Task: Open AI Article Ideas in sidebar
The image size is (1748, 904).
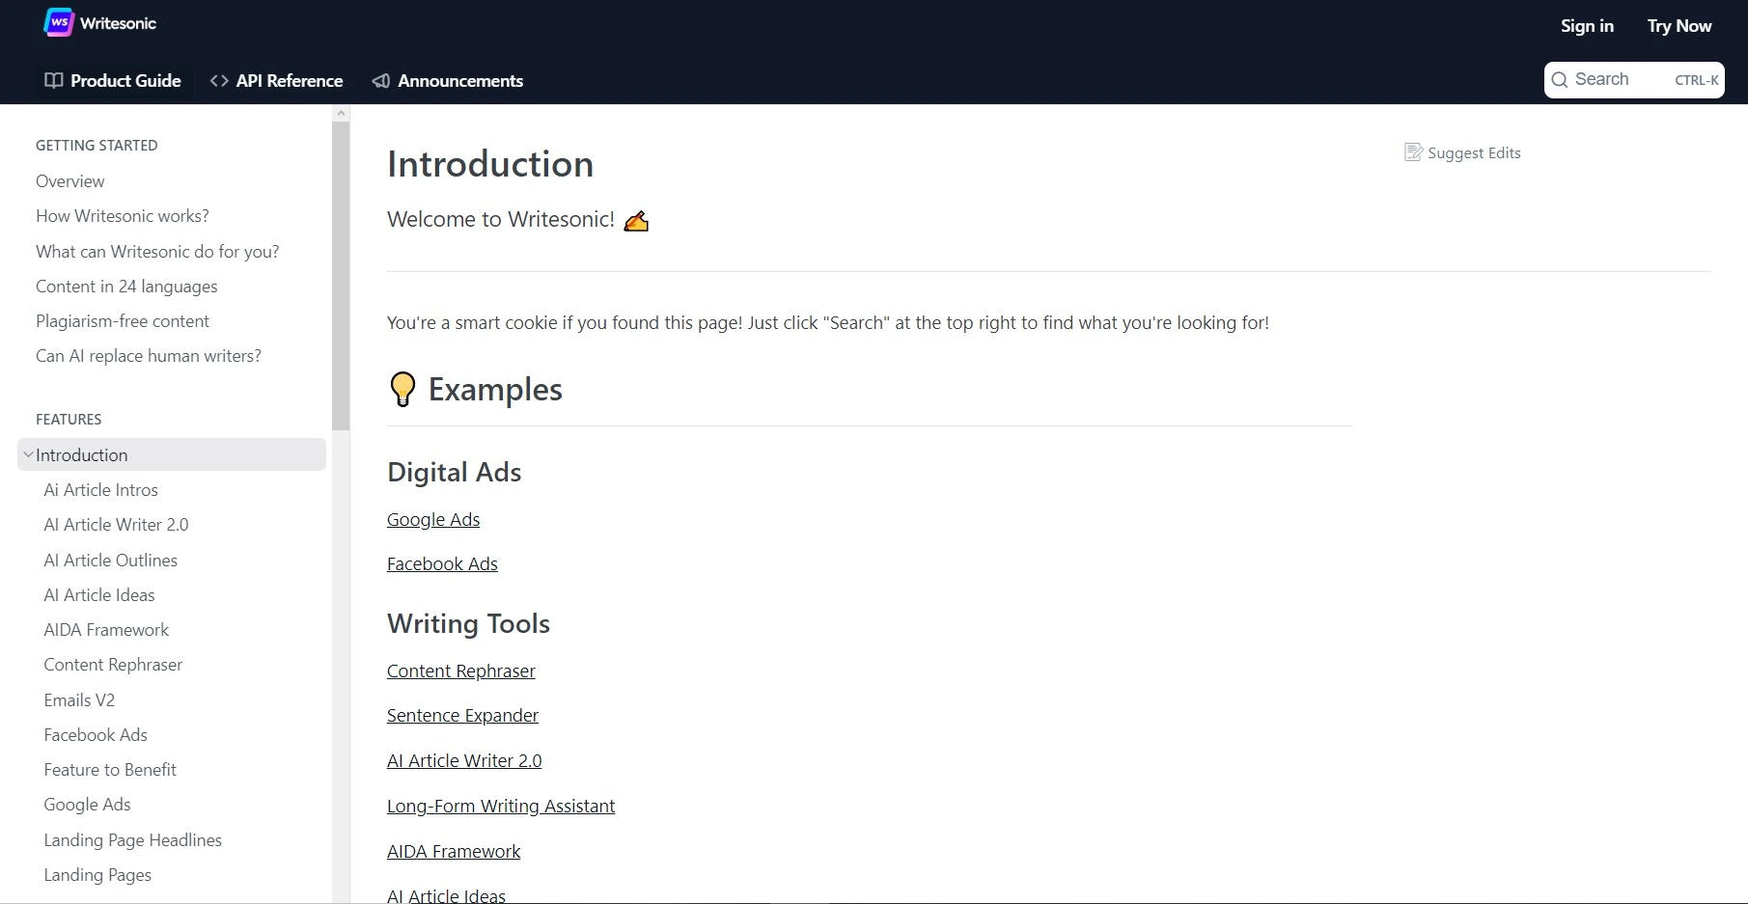Action: click(98, 595)
